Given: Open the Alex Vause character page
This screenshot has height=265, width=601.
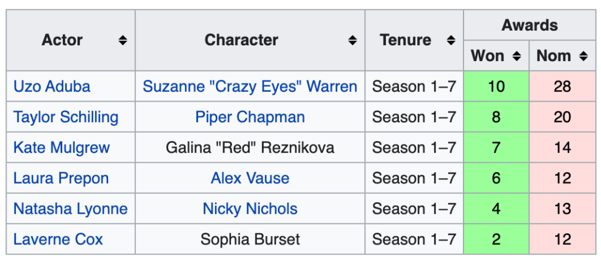Looking at the screenshot, I should tap(250, 178).
